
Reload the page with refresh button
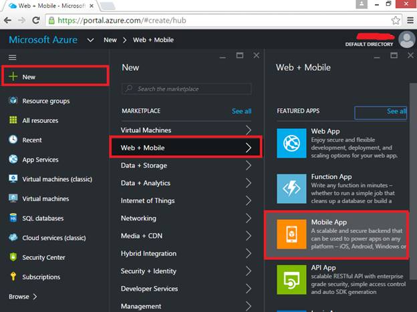(x=36, y=20)
